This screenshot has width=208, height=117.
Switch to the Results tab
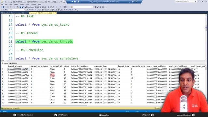tap(5, 63)
